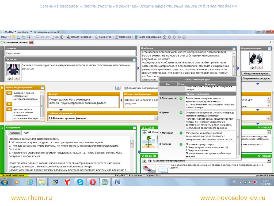The width and height of the screenshot is (274, 206).
Task: Click the Ст separation link
Action: coord(143,156)
